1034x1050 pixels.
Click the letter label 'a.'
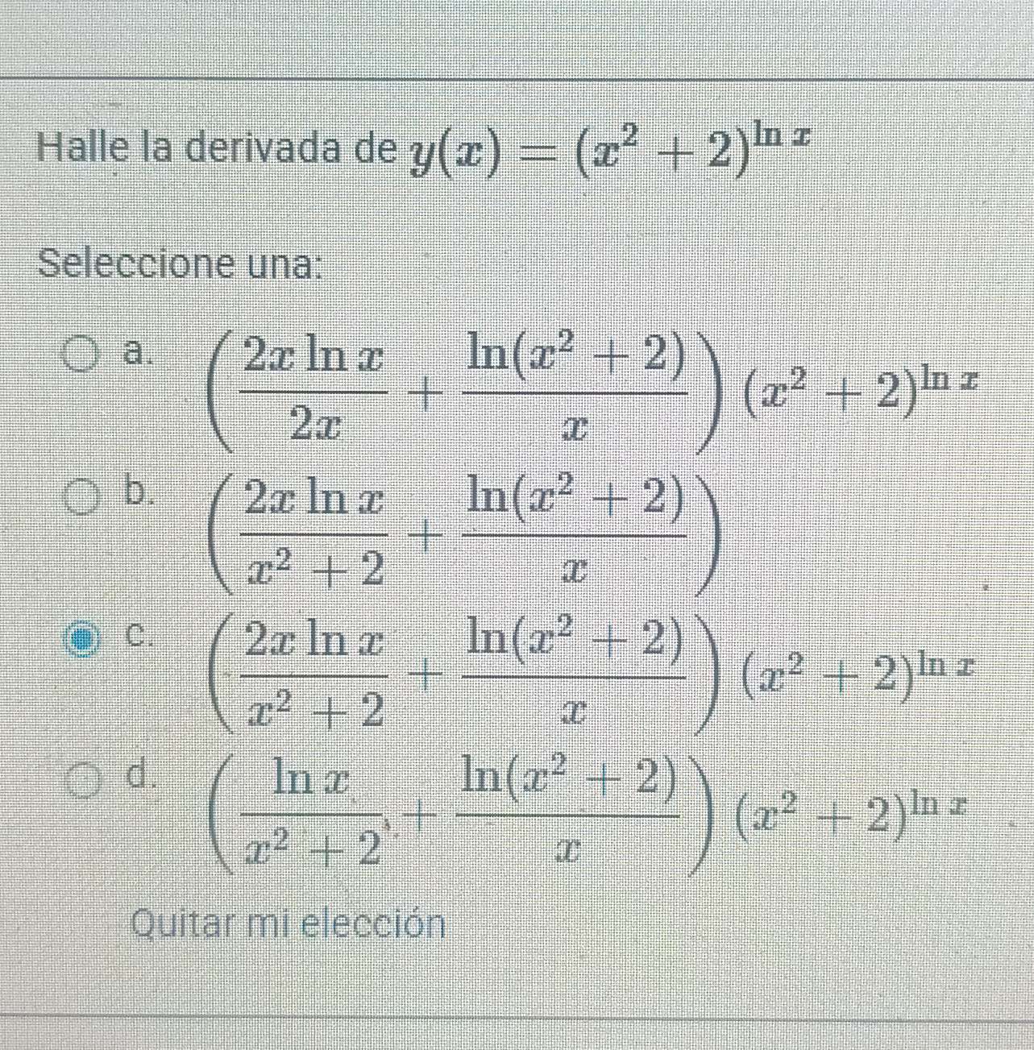[x=136, y=352]
